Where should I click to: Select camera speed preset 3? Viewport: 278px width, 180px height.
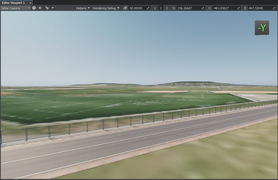coord(167,8)
